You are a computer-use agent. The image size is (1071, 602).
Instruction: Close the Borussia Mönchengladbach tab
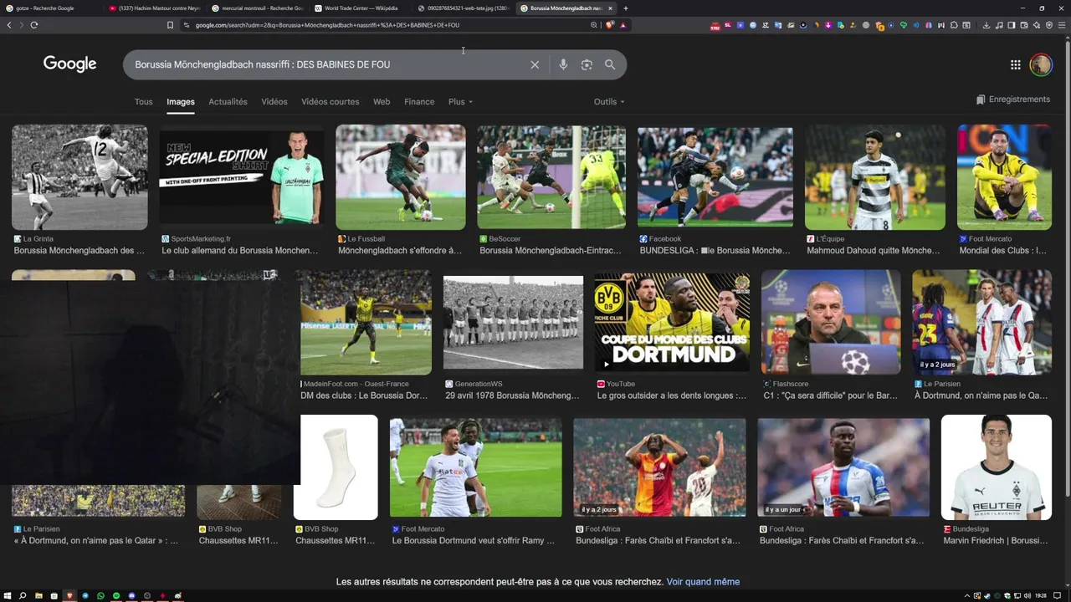610,8
